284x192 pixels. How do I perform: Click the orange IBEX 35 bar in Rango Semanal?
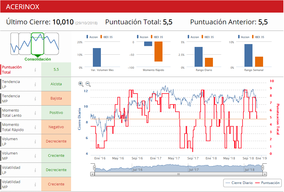tap(259, 62)
